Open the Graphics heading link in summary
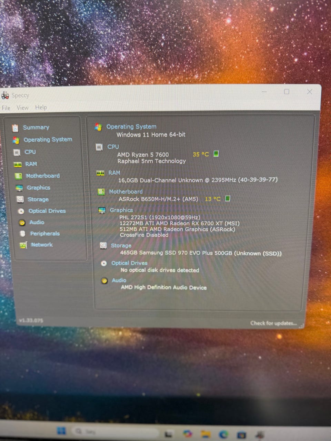331x441 pixels. pyautogui.click(x=121, y=210)
